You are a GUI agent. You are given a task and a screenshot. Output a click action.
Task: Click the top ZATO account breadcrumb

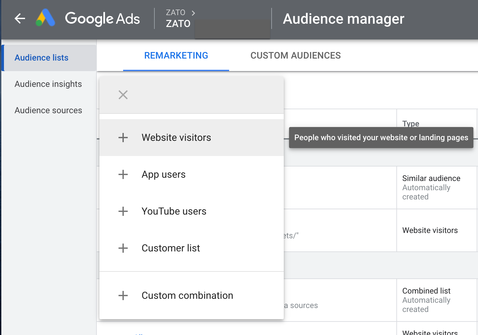(x=175, y=13)
